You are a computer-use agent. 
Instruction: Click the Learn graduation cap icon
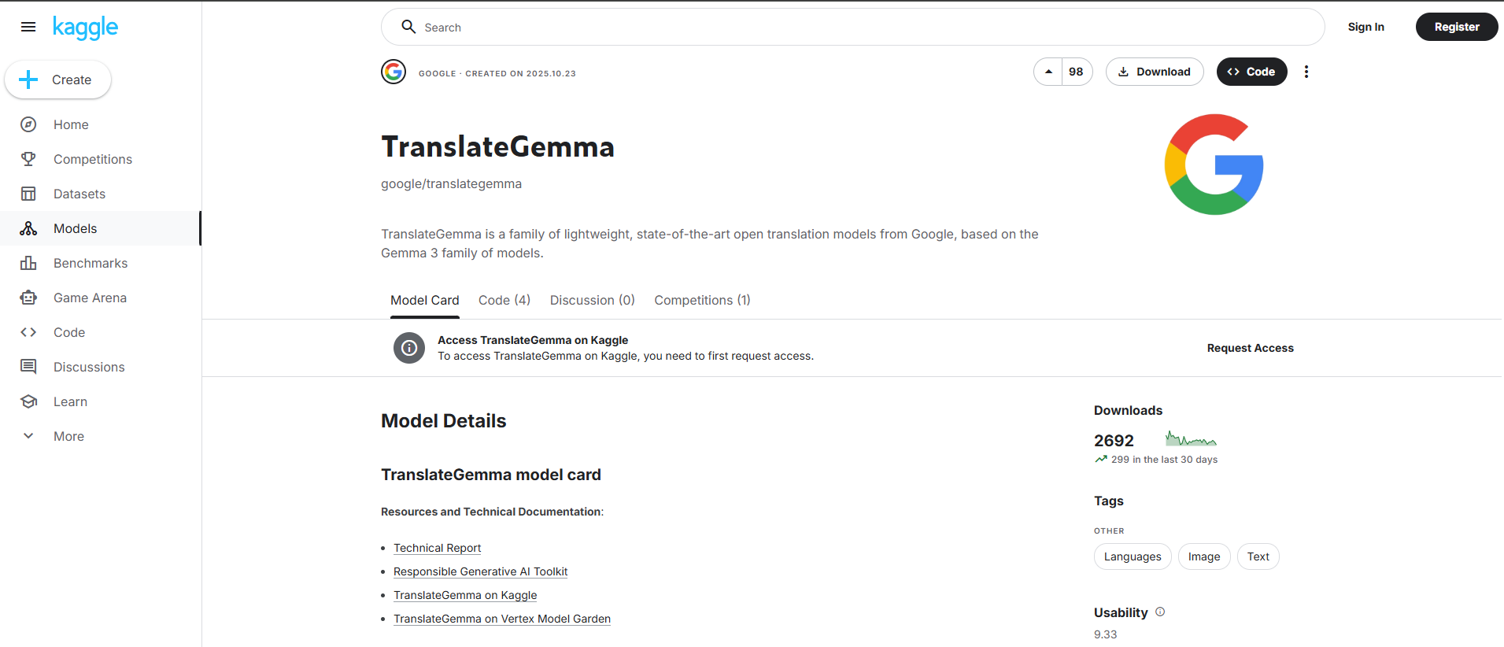coord(28,401)
